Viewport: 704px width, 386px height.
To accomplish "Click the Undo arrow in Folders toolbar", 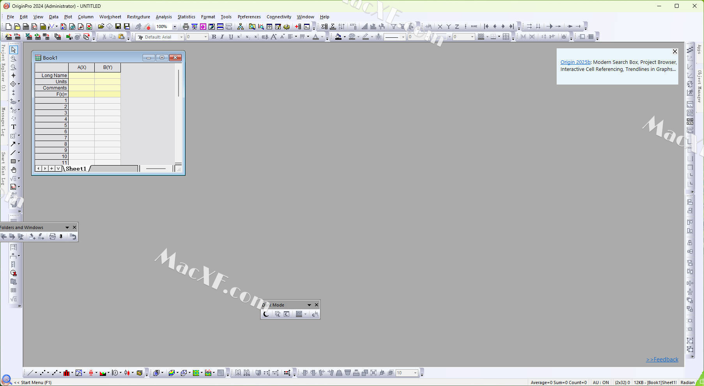I will point(73,236).
